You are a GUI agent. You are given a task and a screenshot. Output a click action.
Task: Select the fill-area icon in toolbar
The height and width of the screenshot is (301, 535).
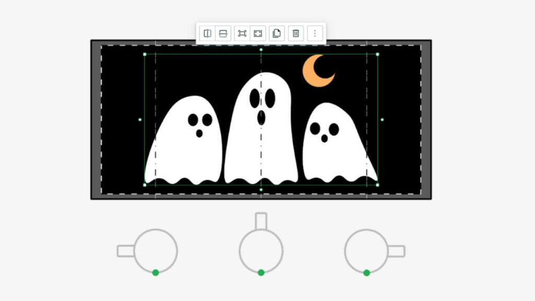[258, 33]
